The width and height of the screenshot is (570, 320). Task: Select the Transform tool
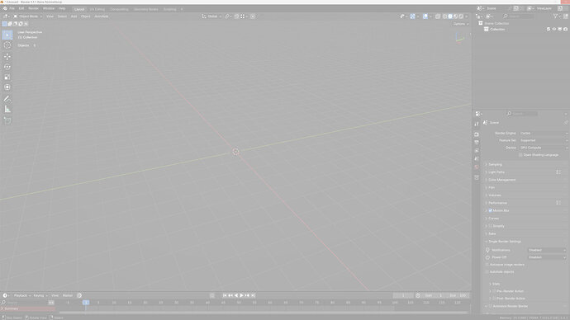[x=7, y=87]
